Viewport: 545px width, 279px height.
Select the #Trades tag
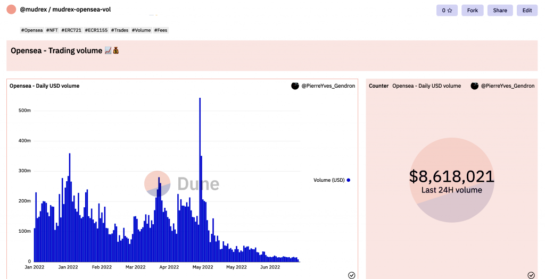[120, 30]
